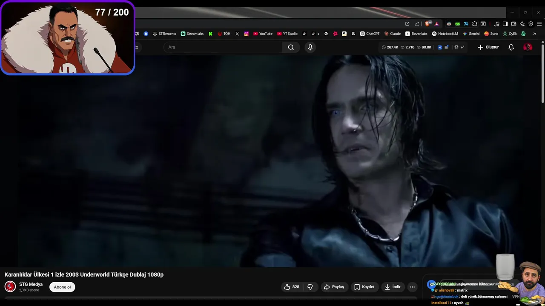Click the anime character overlay webcam
The width and height of the screenshot is (545, 306).
(x=67, y=37)
